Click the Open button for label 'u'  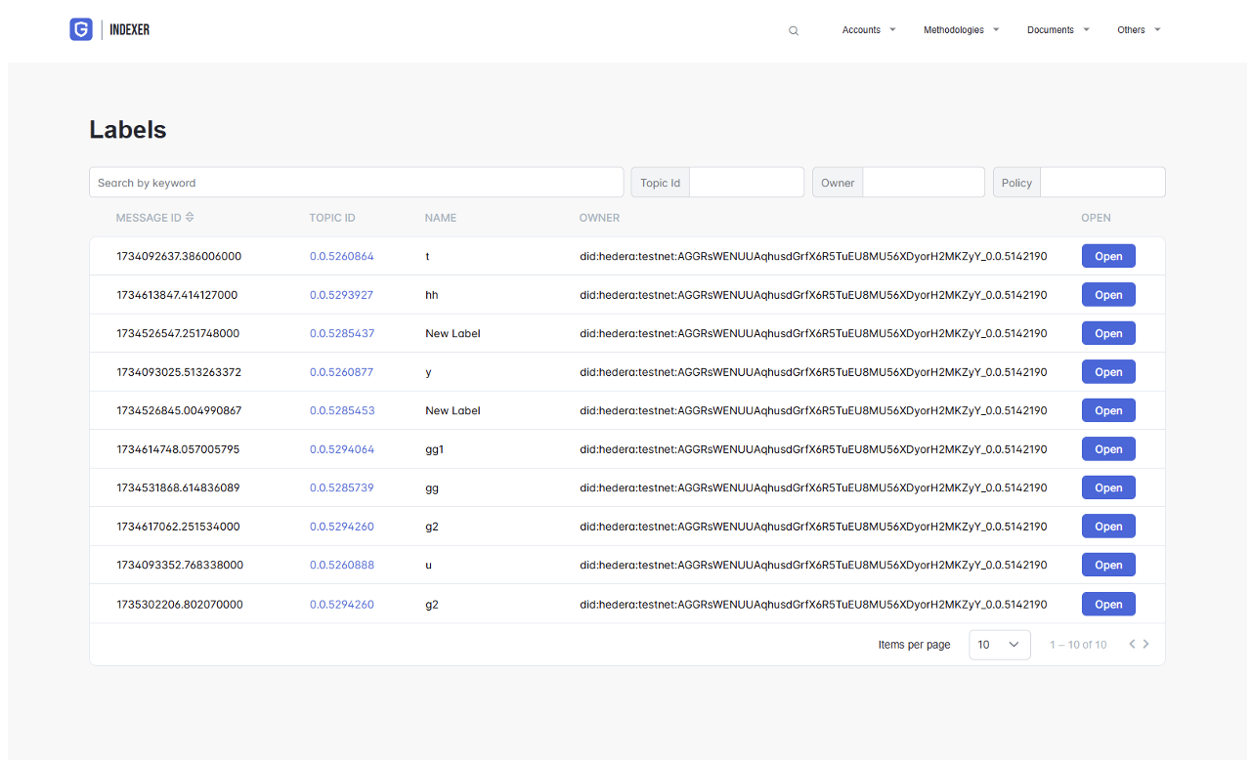click(1108, 565)
